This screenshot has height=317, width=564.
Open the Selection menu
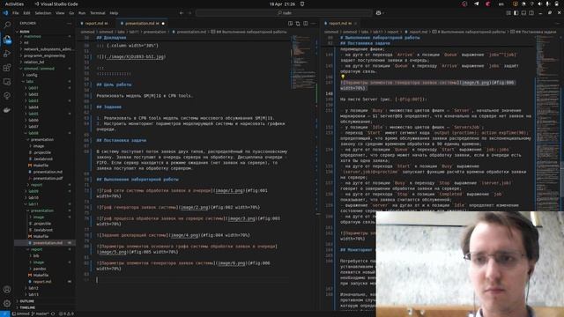43,13
